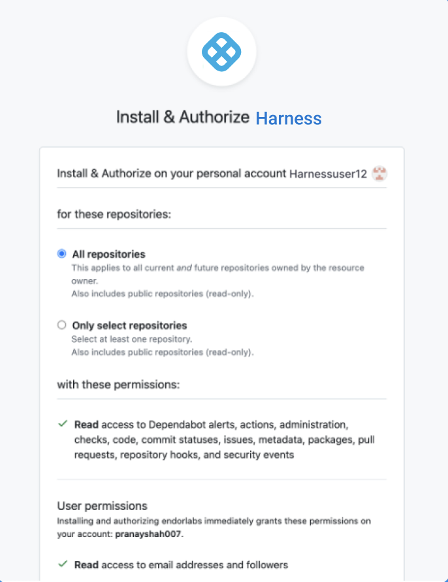Click the "for these repositories:" heading
This screenshot has height=582, width=448.
[x=114, y=214]
